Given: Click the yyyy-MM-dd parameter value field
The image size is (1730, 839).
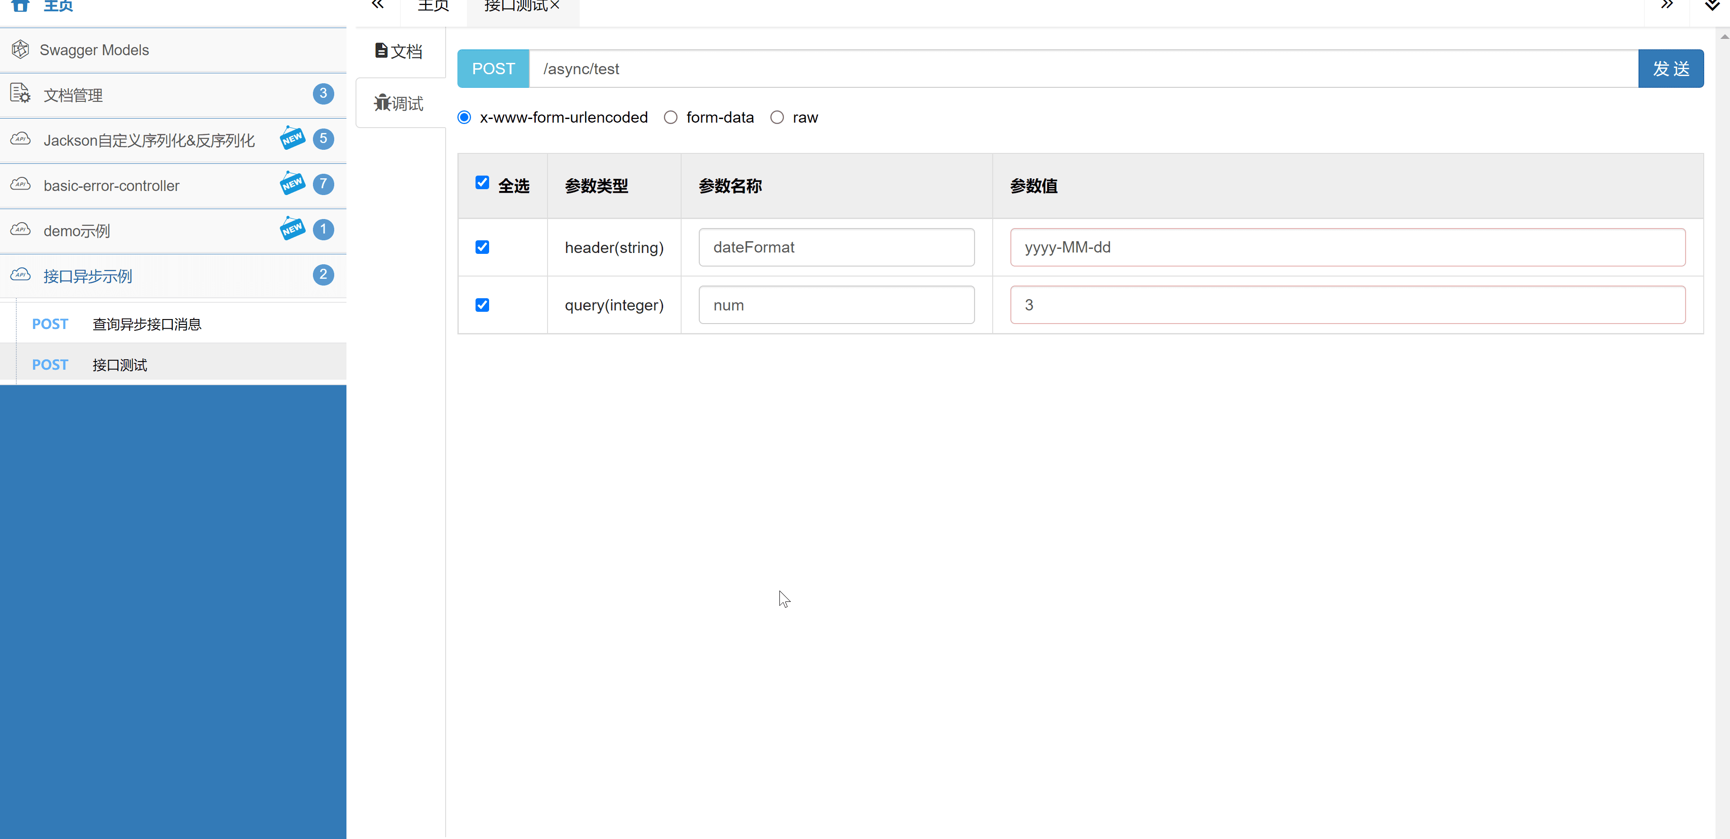Looking at the screenshot, I should coord(1347,247).
